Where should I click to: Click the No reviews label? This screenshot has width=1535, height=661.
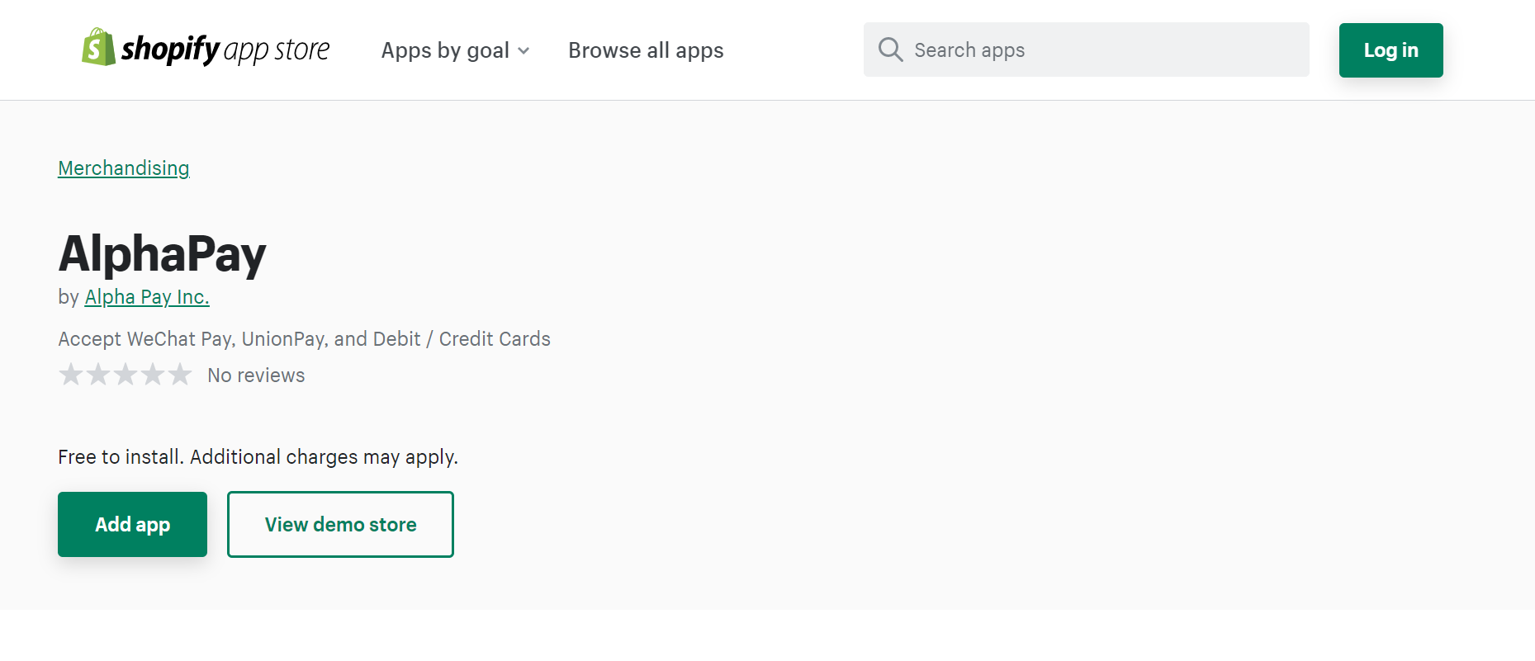coord(256,375)
